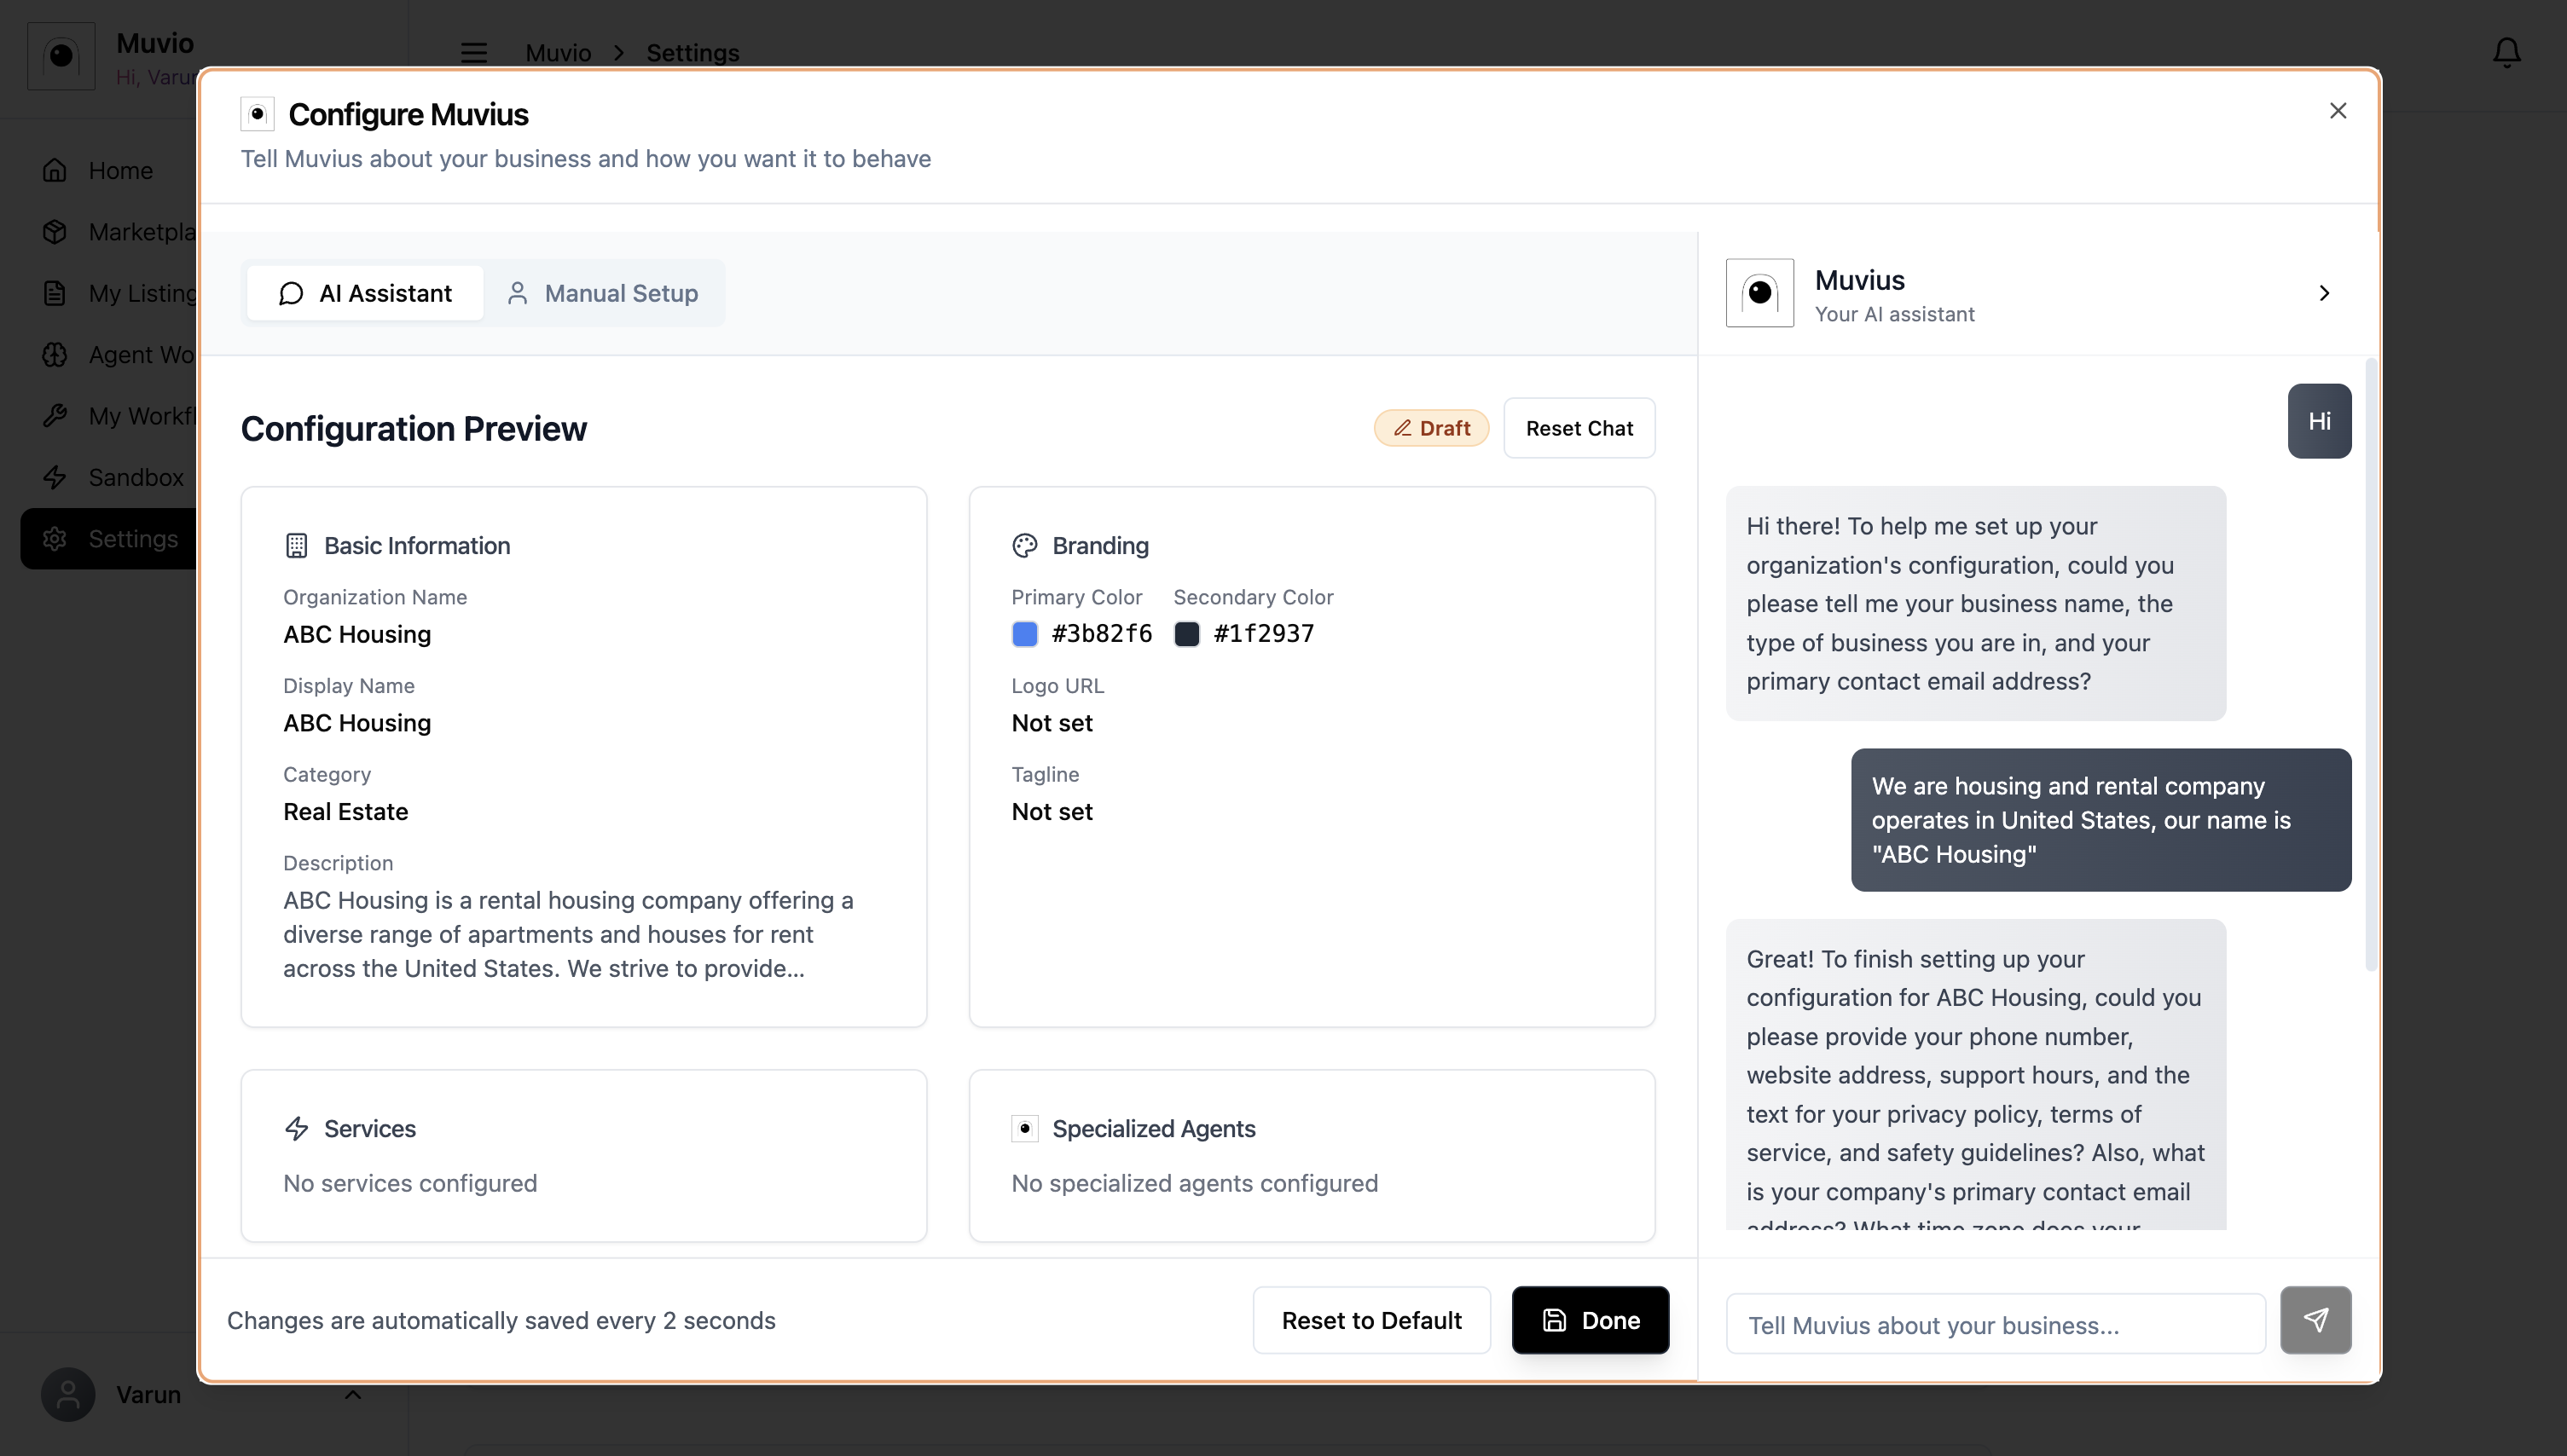Click the send message paper plane icon
The height and width of the screenshot is (1456, 2567).
2315,1320
